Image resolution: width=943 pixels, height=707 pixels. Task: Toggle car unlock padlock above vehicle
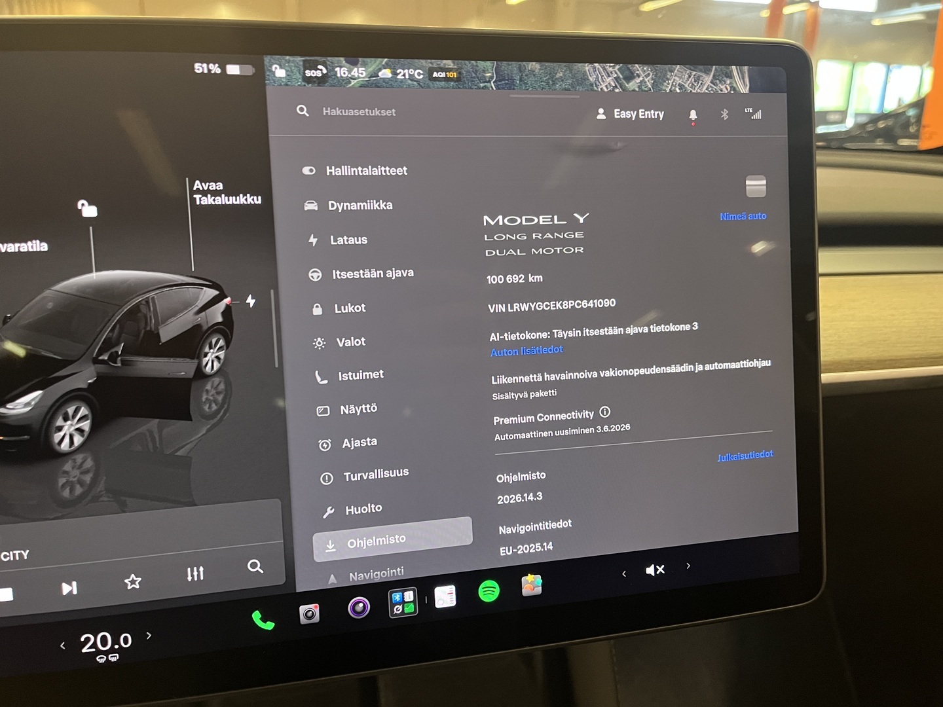click(x=87, y=208)
